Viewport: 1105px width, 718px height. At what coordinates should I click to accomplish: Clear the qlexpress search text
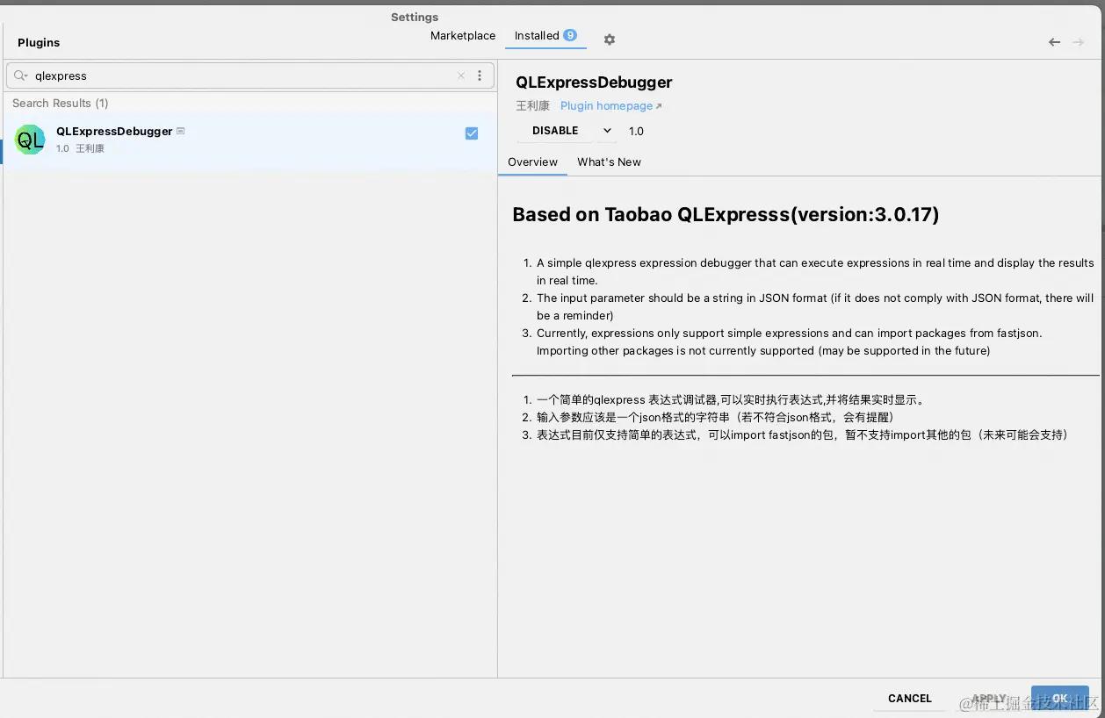(461, 75)
